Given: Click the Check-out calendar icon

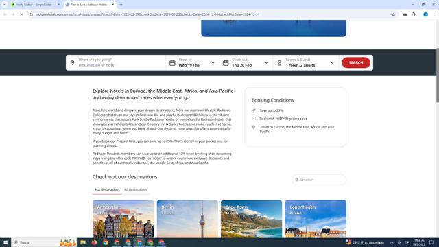Looking at the screenshot, I should 226,63.
